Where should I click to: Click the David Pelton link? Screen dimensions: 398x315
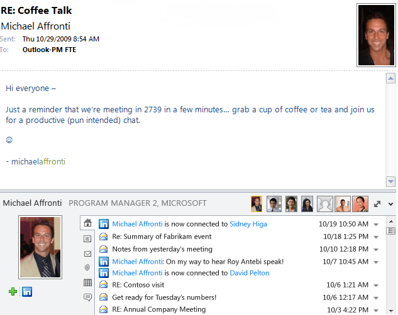click(x=249, y=273)
